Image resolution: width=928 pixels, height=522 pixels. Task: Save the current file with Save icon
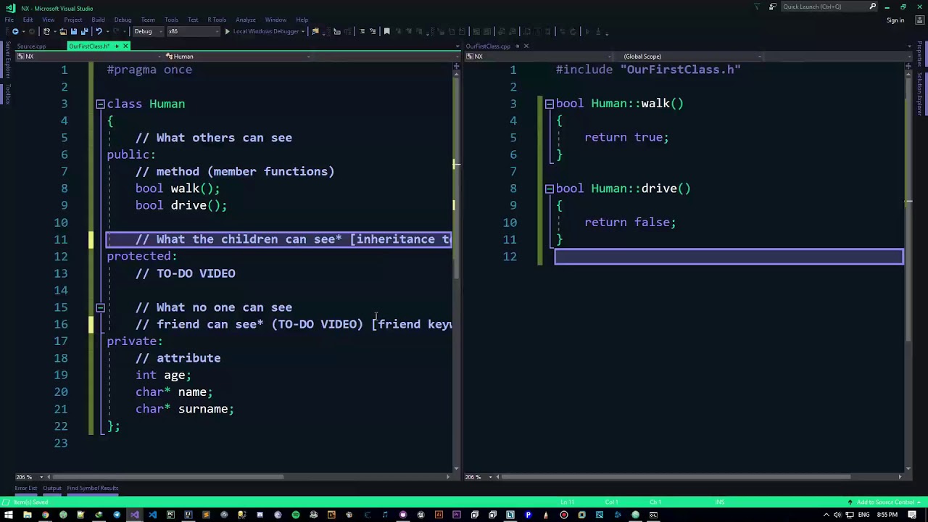(74, 31)
